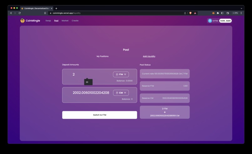Screen dimensions: 252x154
Task: Click the CoinMingle brand name text
Action: [33, 21]
